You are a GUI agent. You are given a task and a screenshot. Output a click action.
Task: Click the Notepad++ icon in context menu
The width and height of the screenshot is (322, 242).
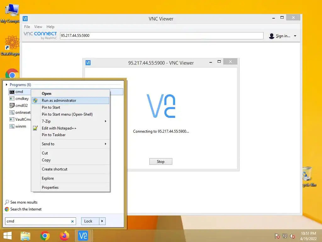35,128
